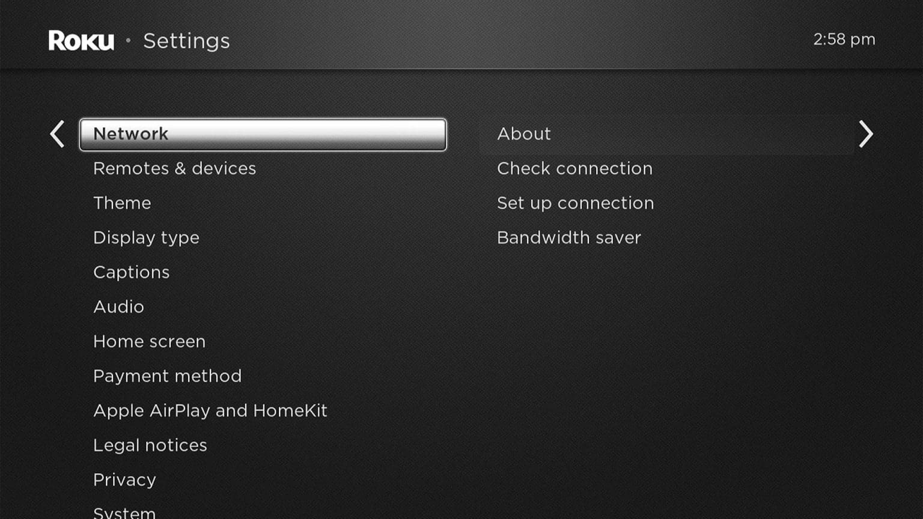This screenshot has height=519, width=923.
Task: Select the Audio settings entry
Action: 118,306
